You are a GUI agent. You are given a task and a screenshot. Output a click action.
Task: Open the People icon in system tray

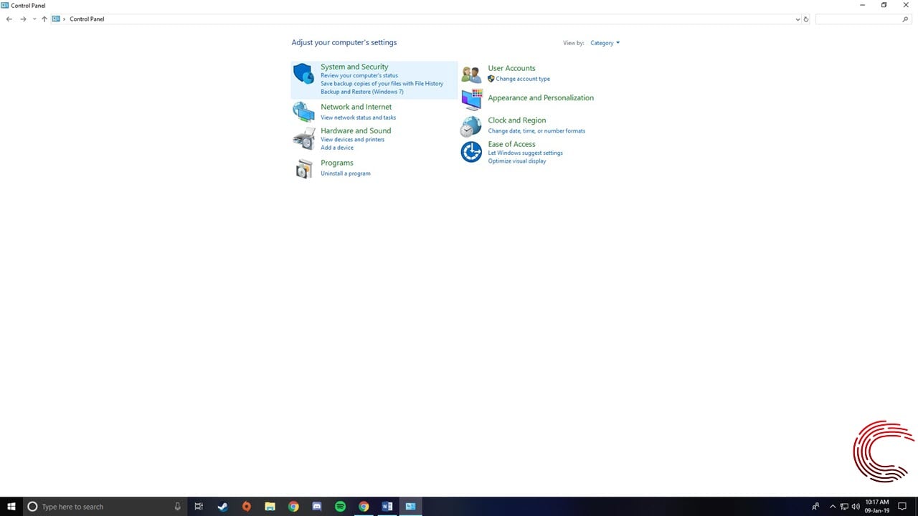(x=815, y=507)
